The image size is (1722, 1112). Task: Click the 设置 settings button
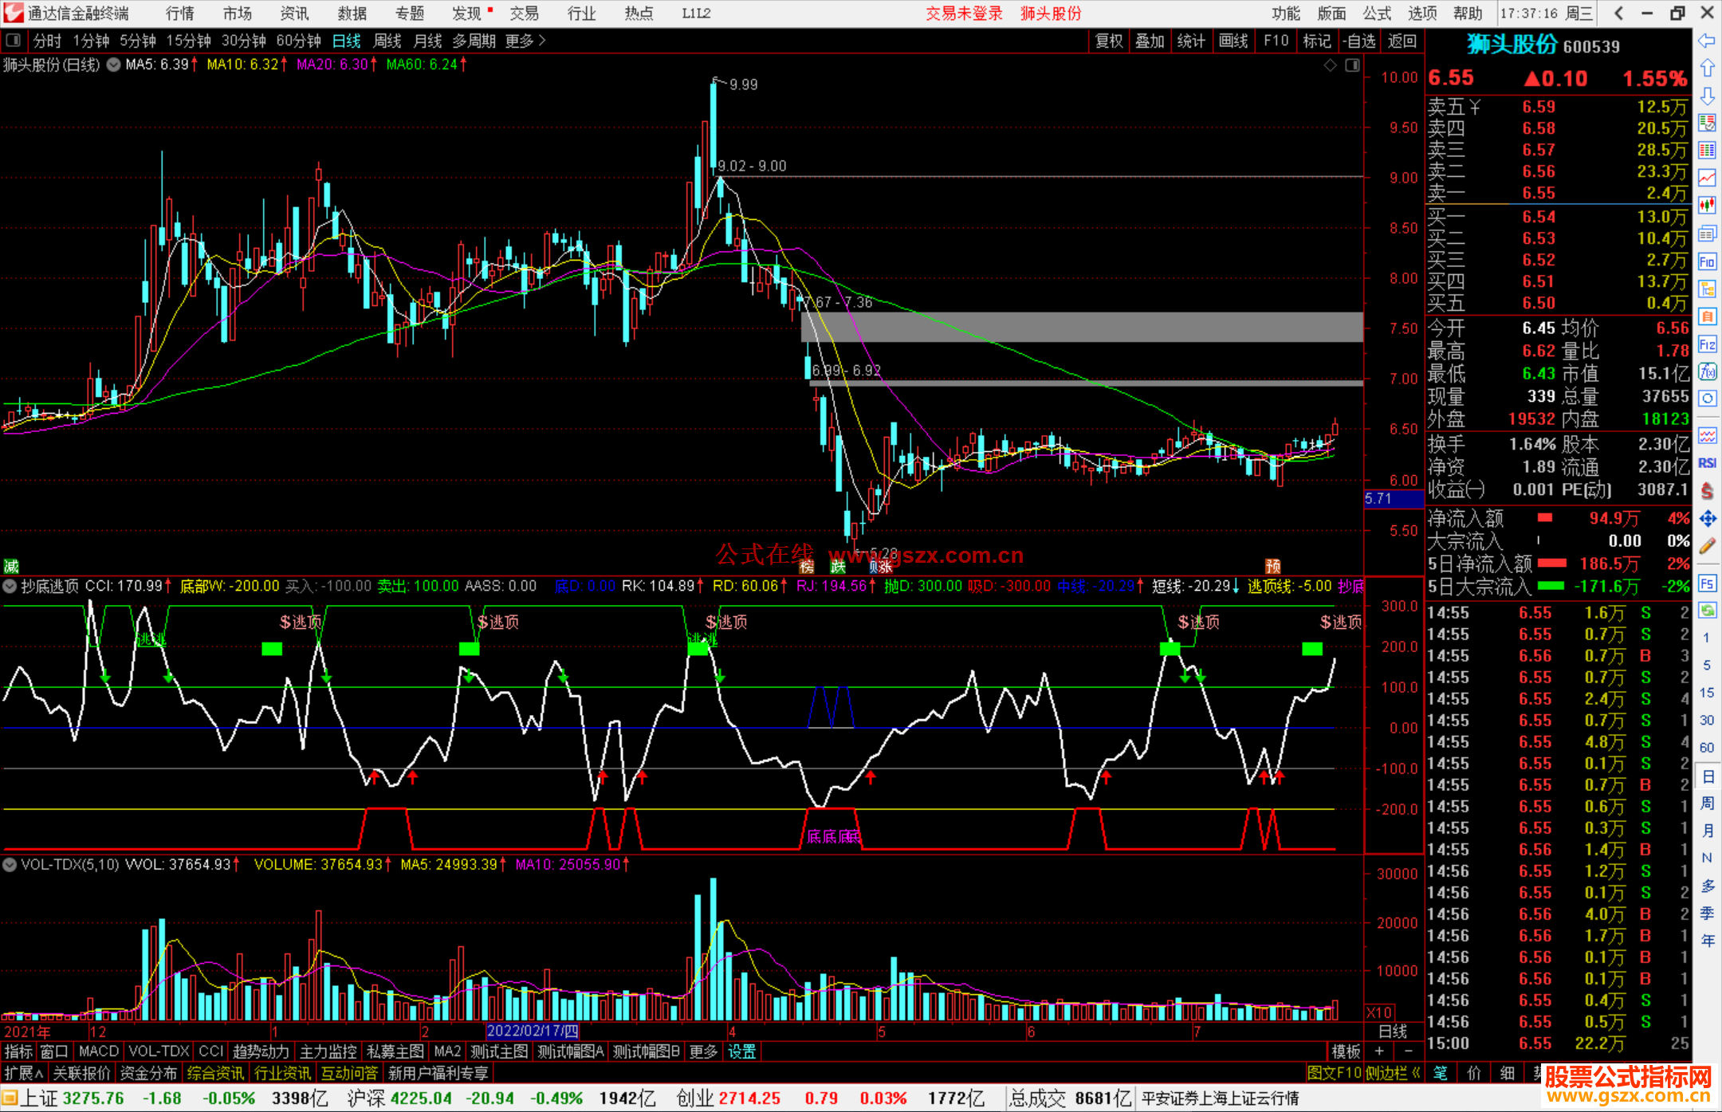pyautogui.click(x=741, y=1051)
